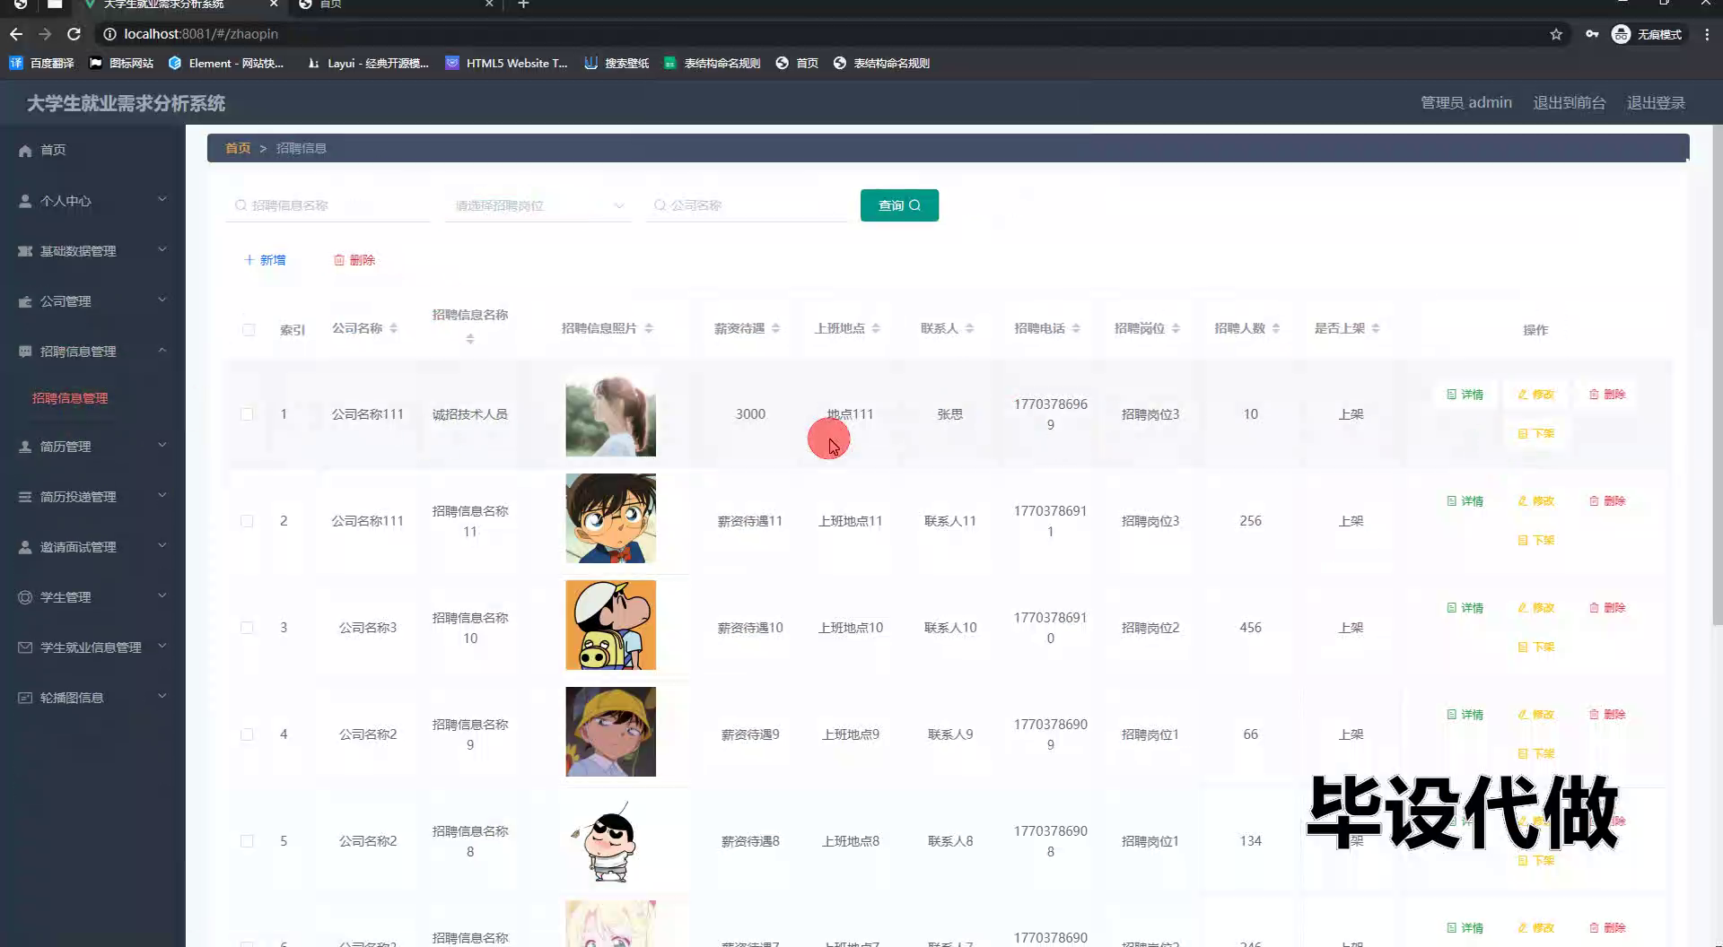Click the 简历投递管理 list icon

25,497
